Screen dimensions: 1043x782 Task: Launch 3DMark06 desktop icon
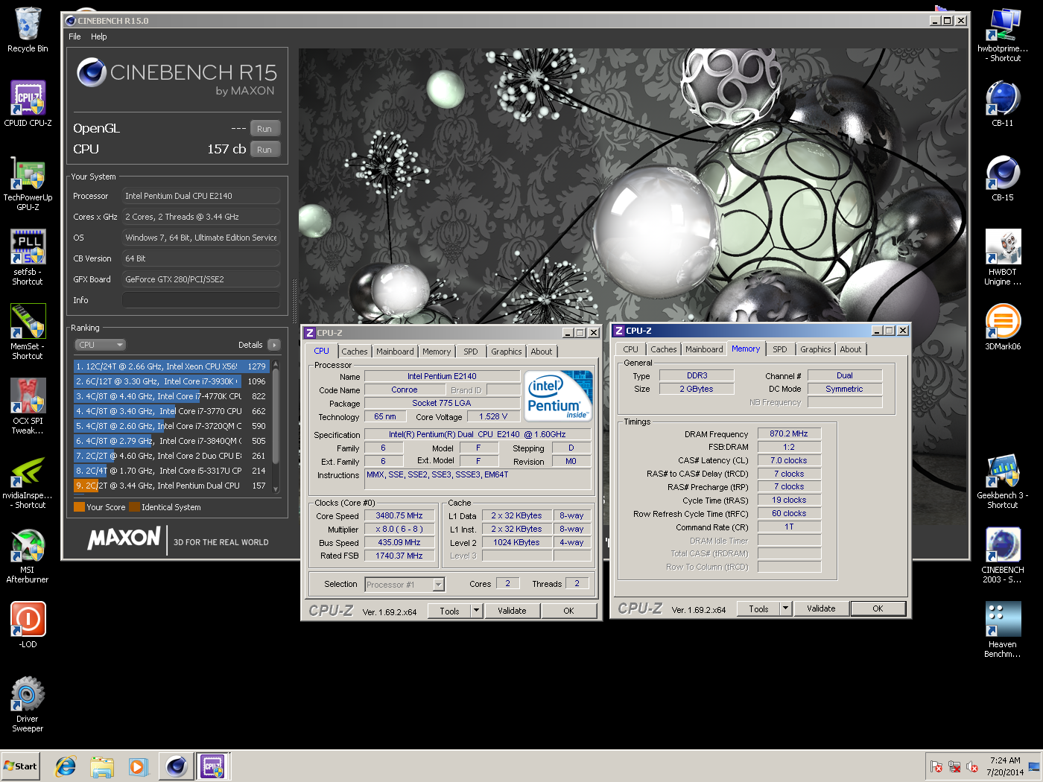point(1003,327)
